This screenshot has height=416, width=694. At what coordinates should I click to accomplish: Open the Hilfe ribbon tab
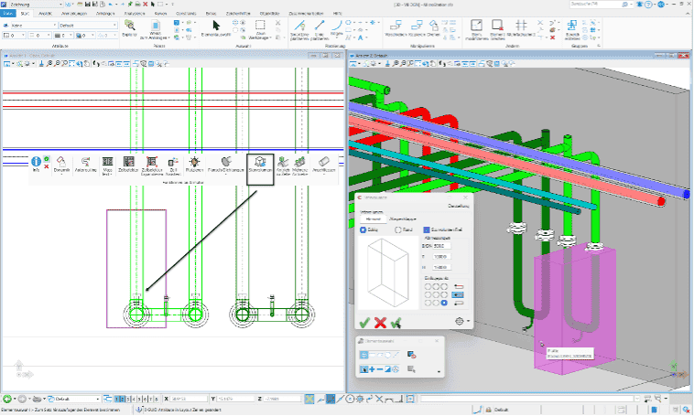point(338,14)
